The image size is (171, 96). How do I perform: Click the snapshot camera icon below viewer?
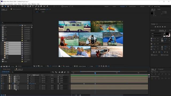(59, 66)
